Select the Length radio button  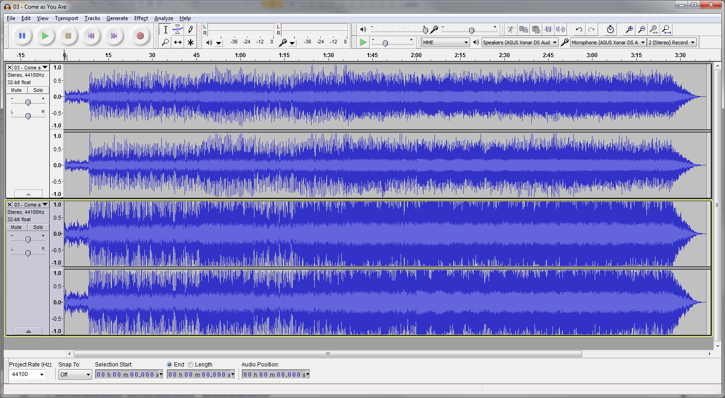pos(191,365)
